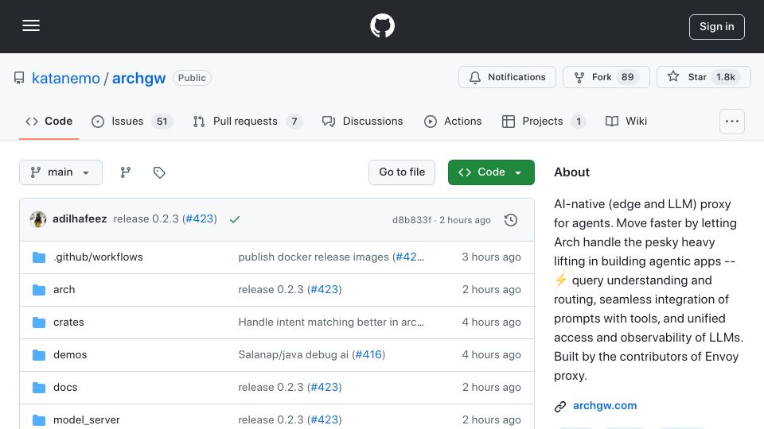Star the archgw repository
Viewport: 764px width, 429px height.
pos(703,77)
